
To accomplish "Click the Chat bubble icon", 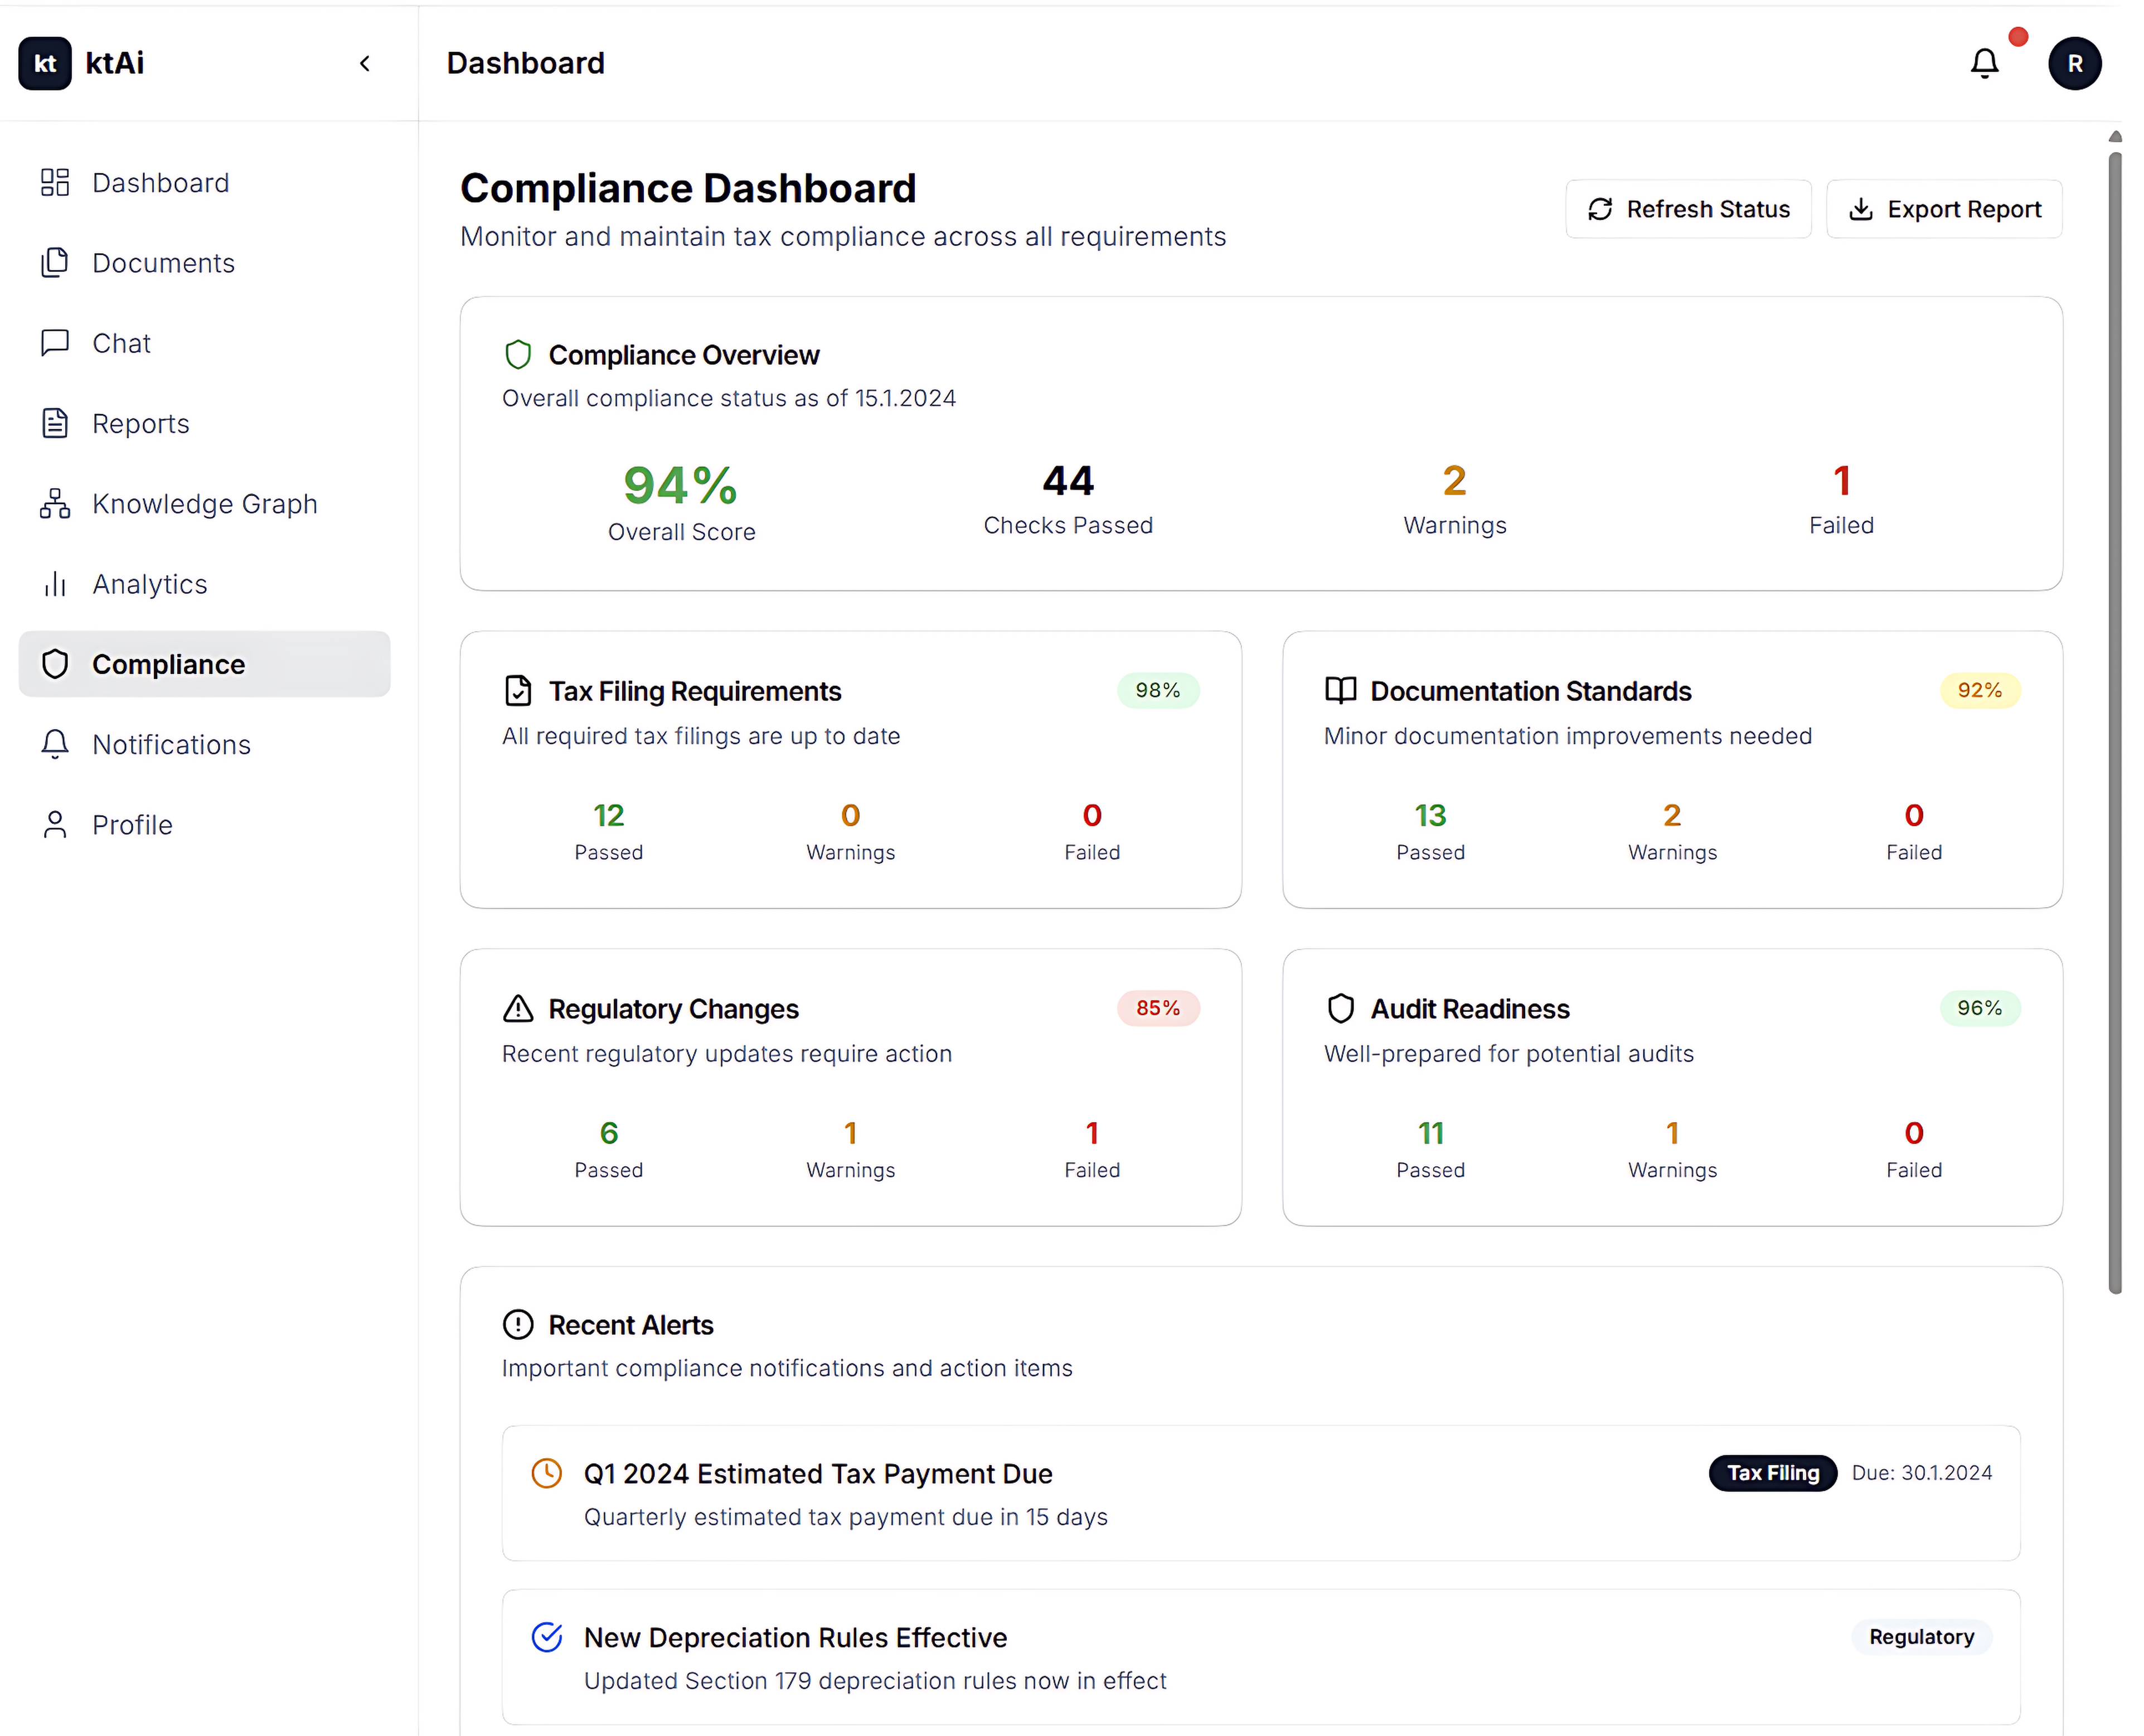I will click(55, 343).
